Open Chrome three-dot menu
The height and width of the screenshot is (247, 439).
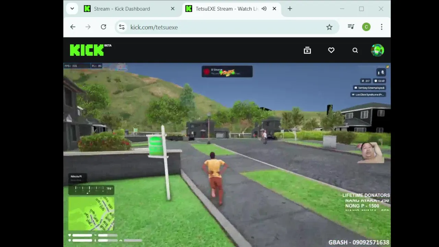click(382, 27)
